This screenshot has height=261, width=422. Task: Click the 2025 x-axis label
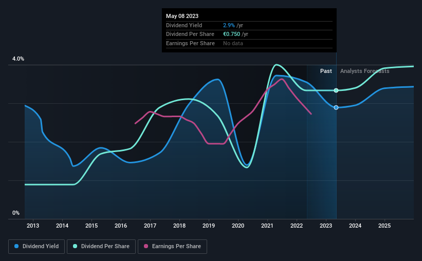(x=384, y=226)
